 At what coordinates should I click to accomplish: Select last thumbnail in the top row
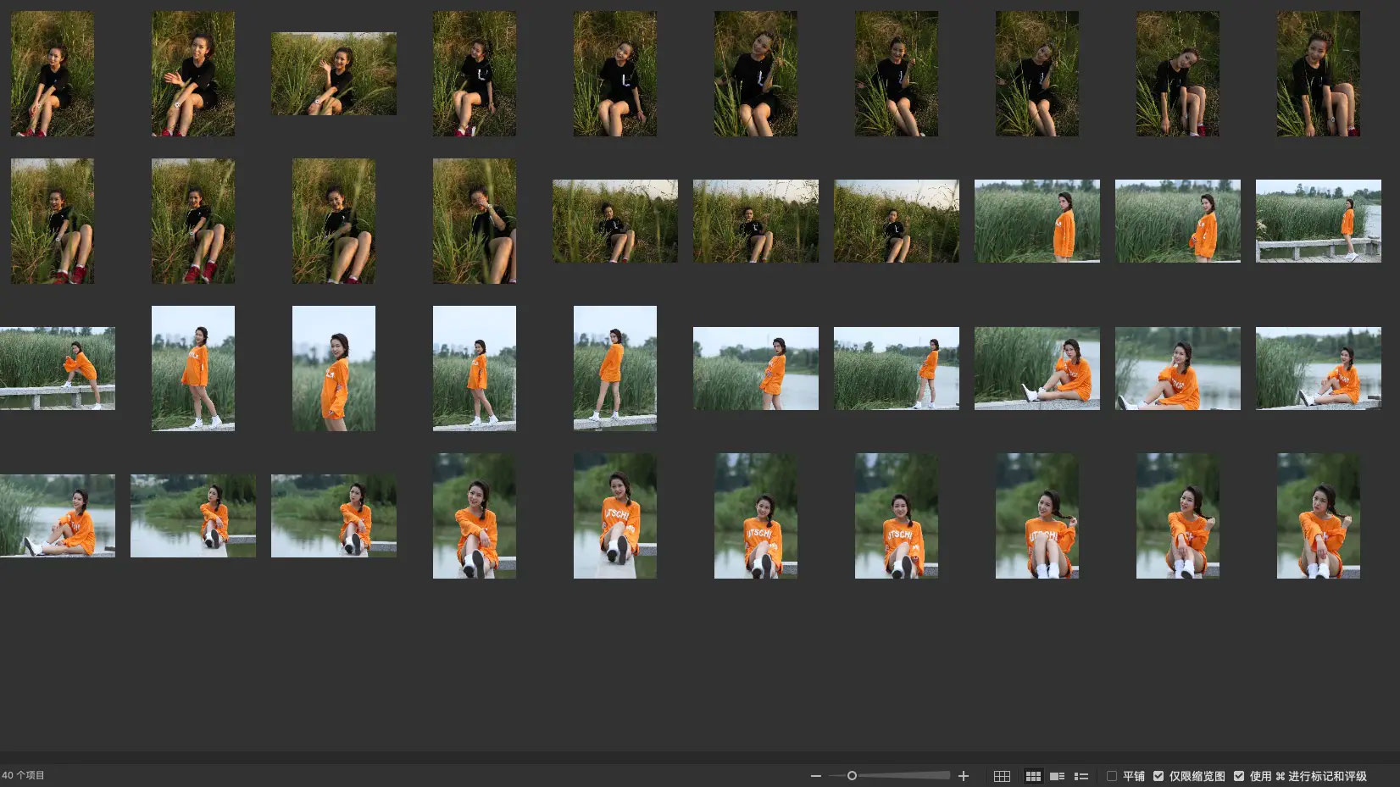coord(1318,74)
